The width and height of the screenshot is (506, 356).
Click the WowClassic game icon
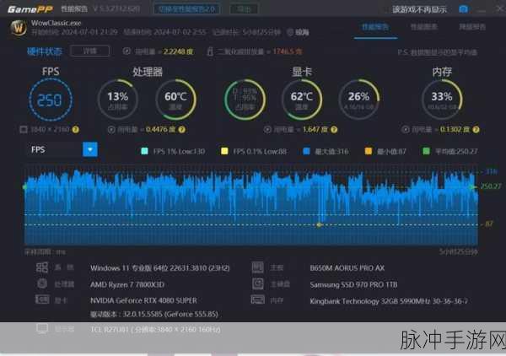[19, 28]
